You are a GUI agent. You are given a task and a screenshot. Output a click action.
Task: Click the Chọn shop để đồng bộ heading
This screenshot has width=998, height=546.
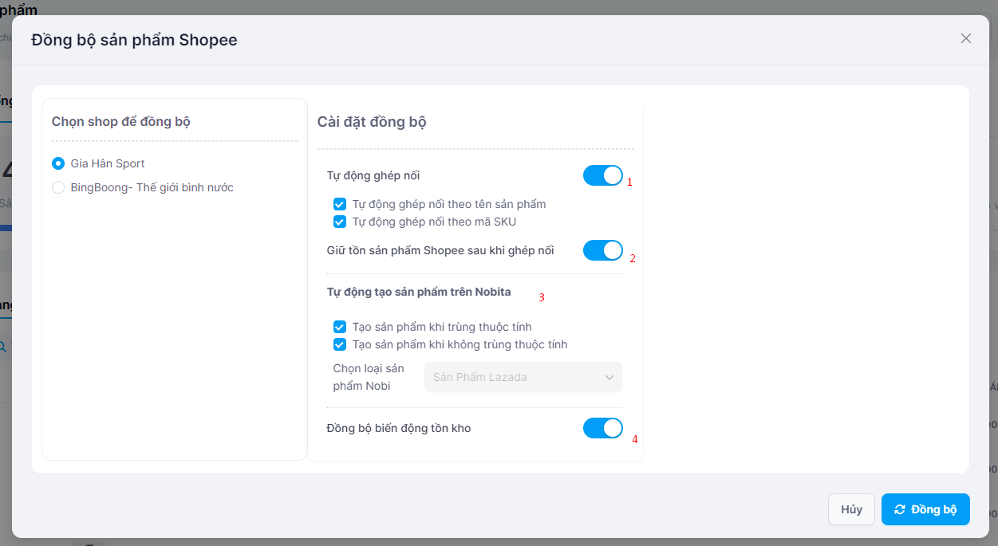point(121,121)
